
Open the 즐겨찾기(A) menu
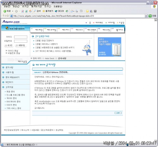click(37, 7)
